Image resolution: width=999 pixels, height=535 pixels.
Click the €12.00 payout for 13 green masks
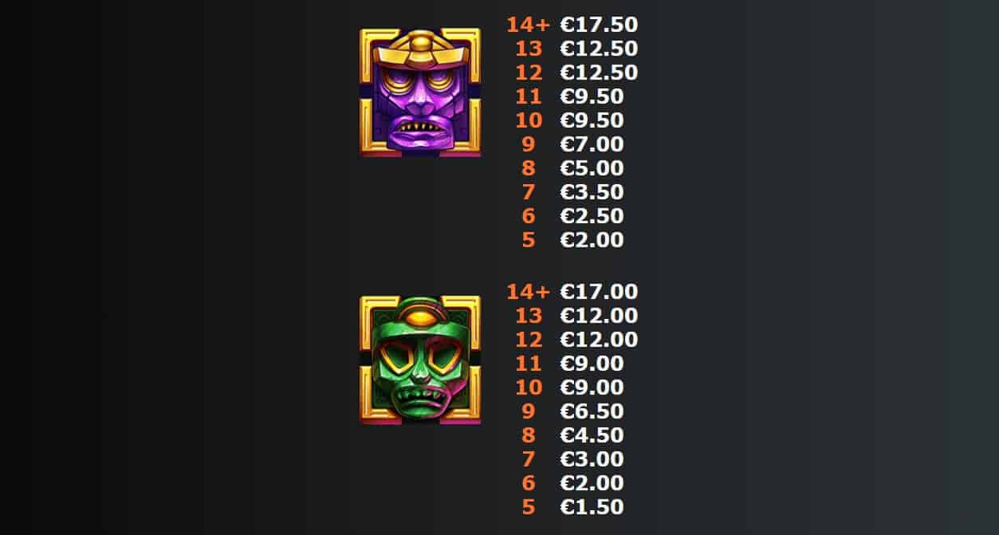click(599, 316)
